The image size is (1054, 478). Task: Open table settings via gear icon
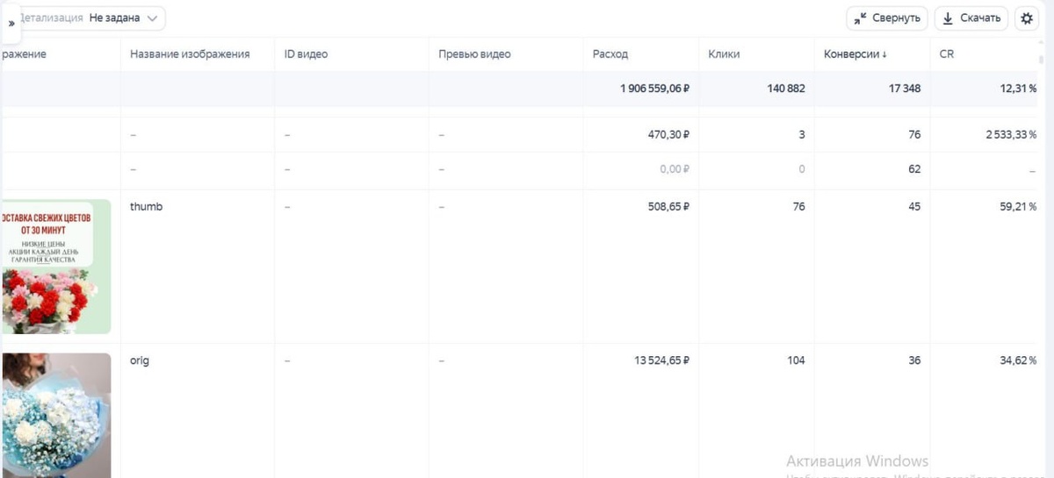coord(1027,18)
